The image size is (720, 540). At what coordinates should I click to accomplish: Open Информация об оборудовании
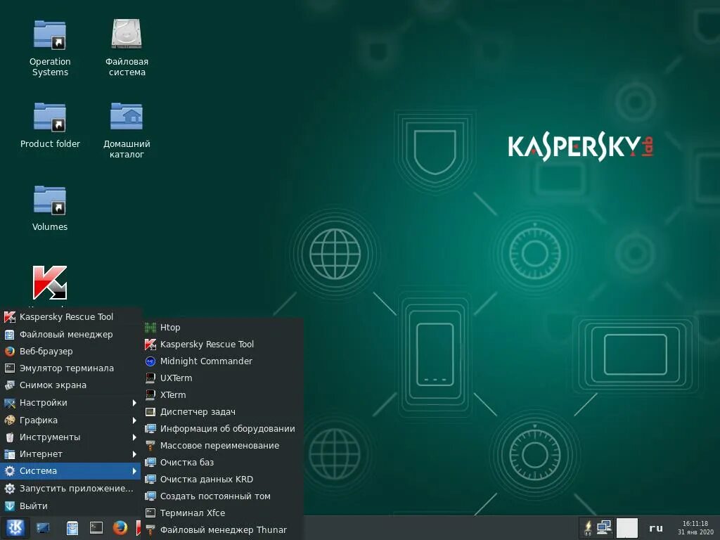[x=222, y=429]
